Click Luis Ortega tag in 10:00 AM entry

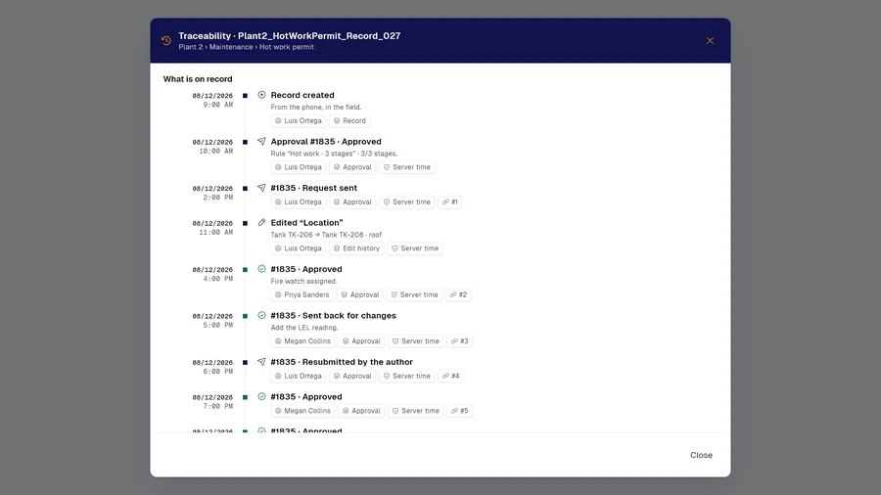[x=298, y=167]
